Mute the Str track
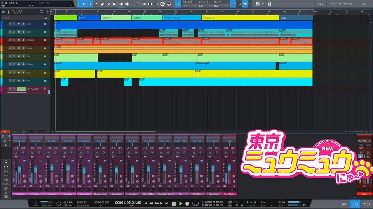373x209 pixels. [9, 56]
